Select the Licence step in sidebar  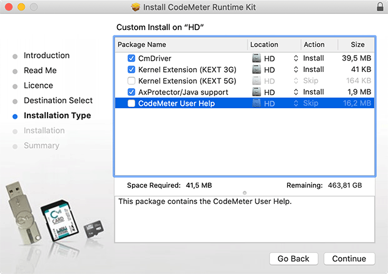click(38, 85)
